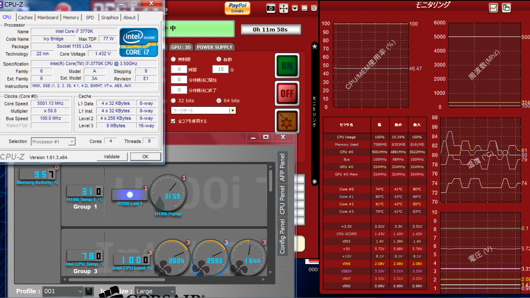Image resolution: width=530 pixels, height=298 pixels.
Task: Click the Validate button in CPU-Z
Action: [112, 157]
